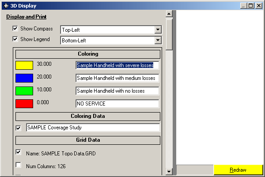Uncheck the Show Compass checkbox
Image resolution: width=265 pixels, height=177 pixels.
click(x=15, y=28)
